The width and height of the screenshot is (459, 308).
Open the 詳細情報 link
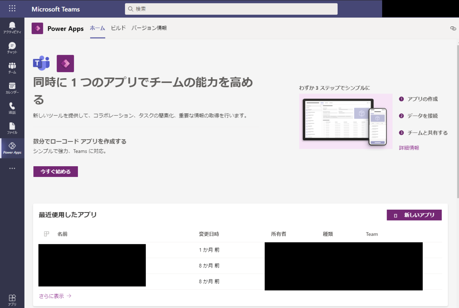coord(409,147)
